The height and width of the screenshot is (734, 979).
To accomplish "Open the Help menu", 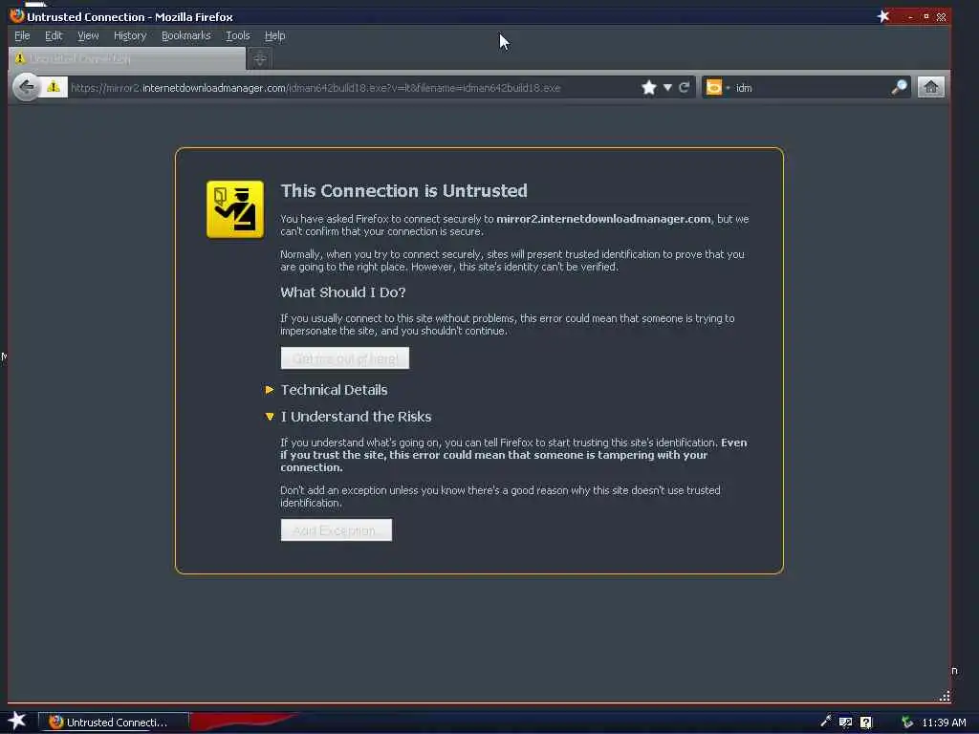I will pyautogui.click(x=274, y=35).
